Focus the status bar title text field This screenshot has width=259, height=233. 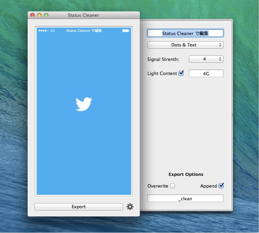pos(185,33)
